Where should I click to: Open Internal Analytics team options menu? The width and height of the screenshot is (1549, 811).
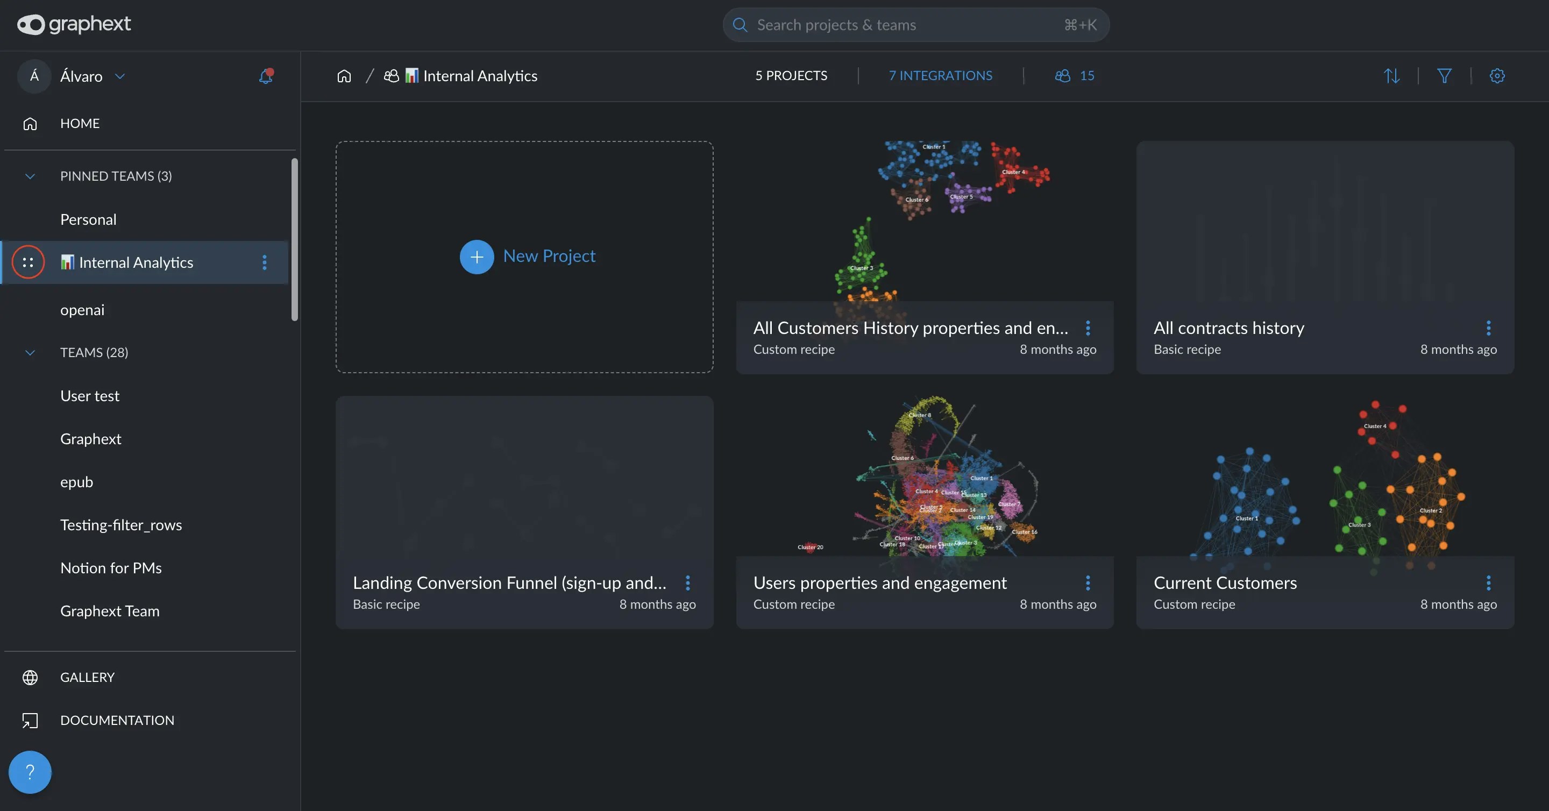click(x=264, y=262)
